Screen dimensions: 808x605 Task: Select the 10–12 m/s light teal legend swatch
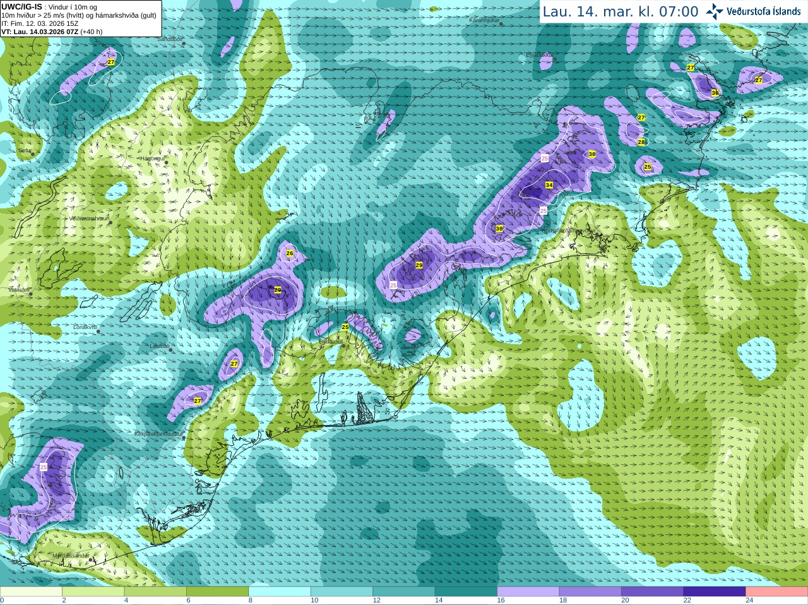pyautogui.click(x=342, y=592)
